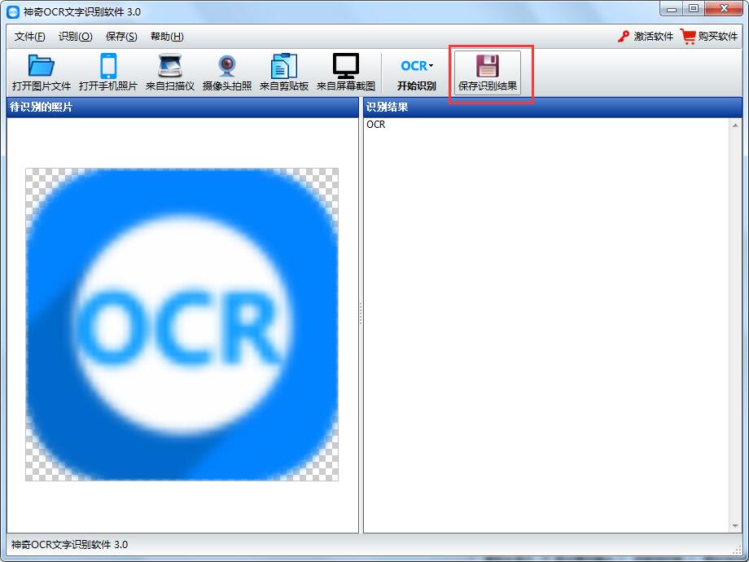Start OCR recognition button
Image resolution: width=749 pixels, height=562 pixels.
point(416,72)
